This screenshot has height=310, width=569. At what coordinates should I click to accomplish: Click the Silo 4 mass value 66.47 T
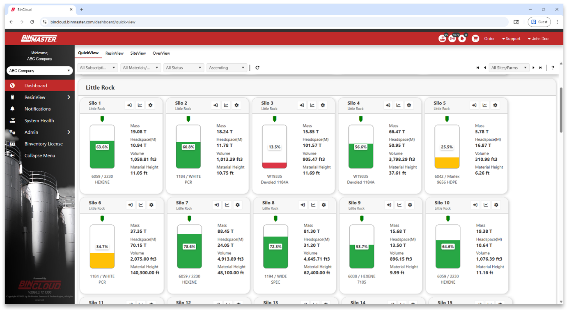(397, 132)
